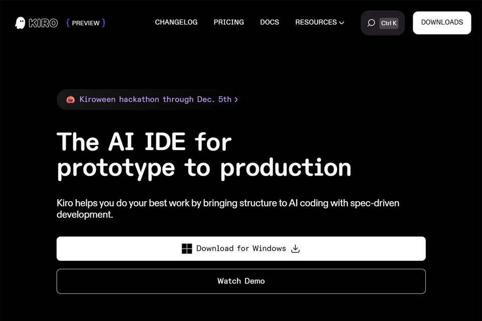
Task: Open the DOCS navigation link
Action: click(270, 23)
